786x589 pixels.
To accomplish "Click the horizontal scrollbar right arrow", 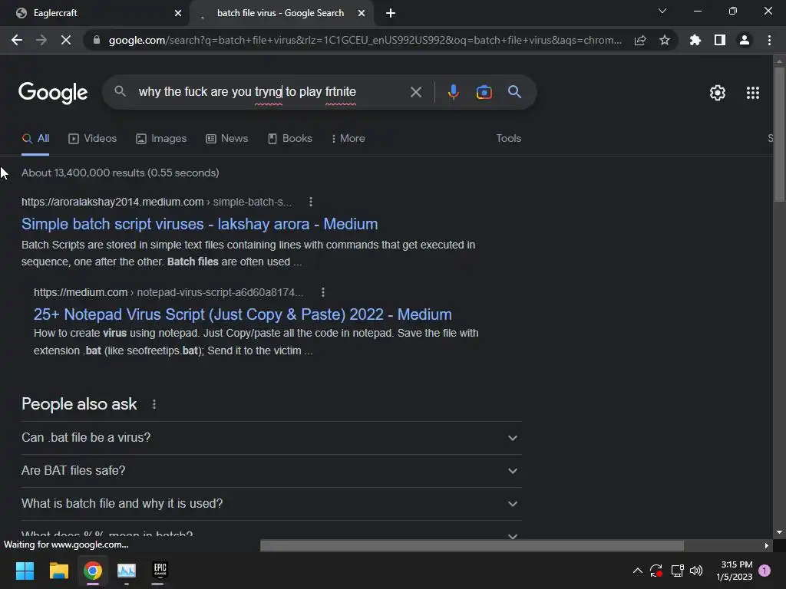I will 767,545.
